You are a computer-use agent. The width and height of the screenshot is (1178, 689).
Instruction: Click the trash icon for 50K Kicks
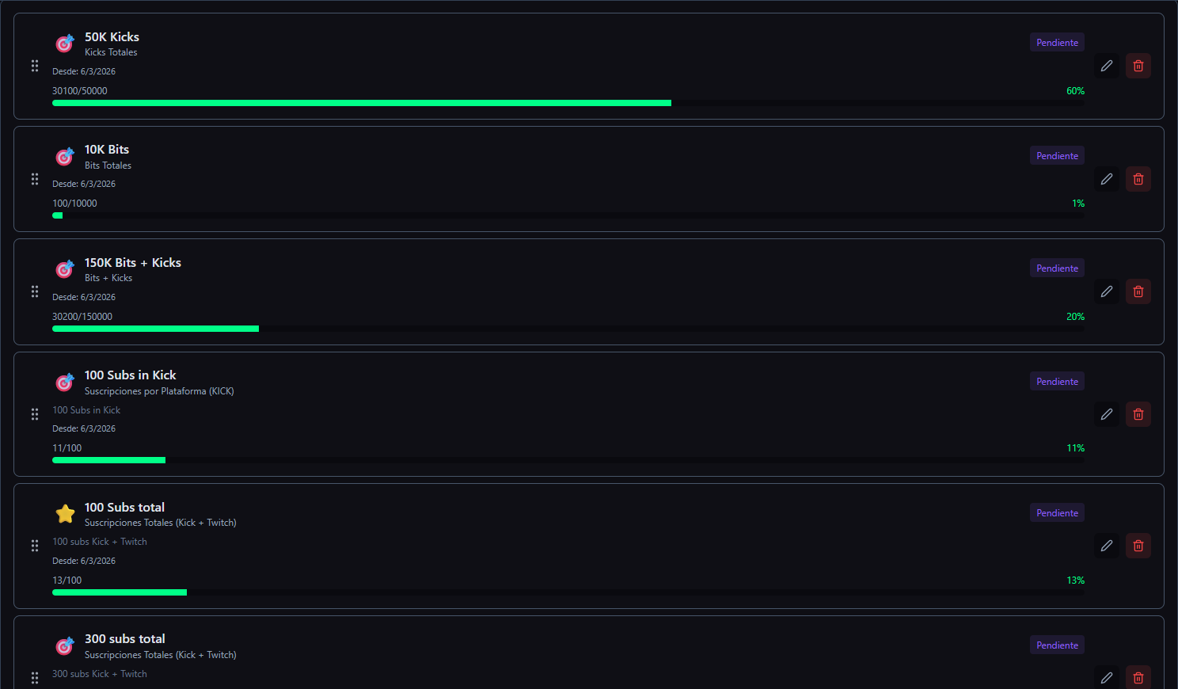click(1138, 66)
